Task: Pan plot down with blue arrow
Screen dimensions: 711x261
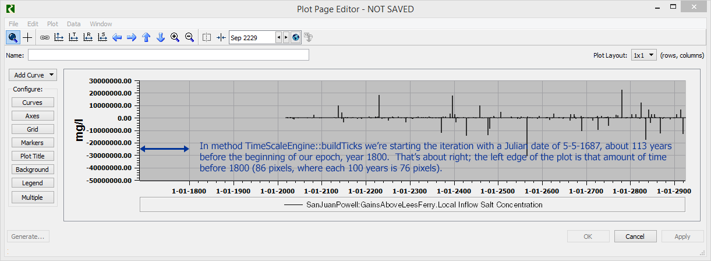Action: point(161,37)
